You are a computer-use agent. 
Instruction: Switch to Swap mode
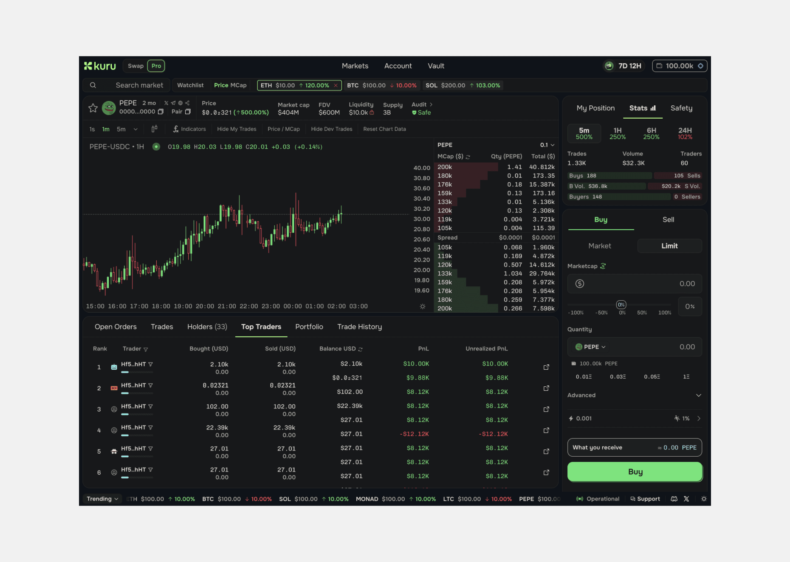click(136, 66)
